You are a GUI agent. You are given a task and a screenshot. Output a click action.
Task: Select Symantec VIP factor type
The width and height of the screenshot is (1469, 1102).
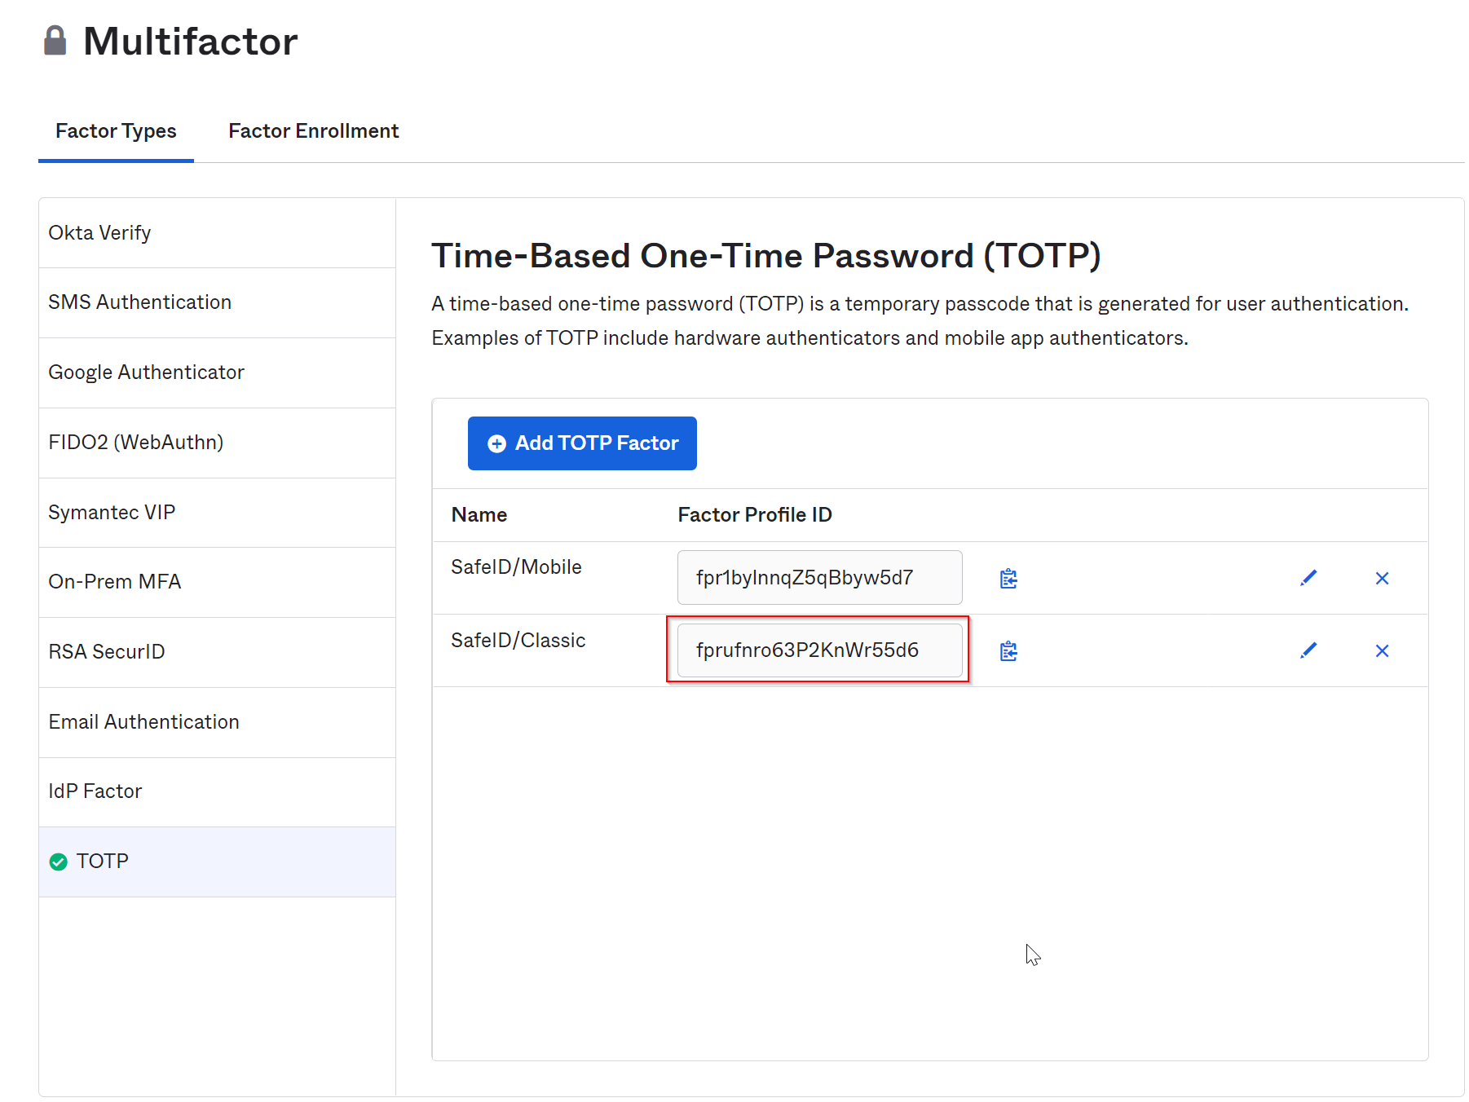tap(112, 513)
